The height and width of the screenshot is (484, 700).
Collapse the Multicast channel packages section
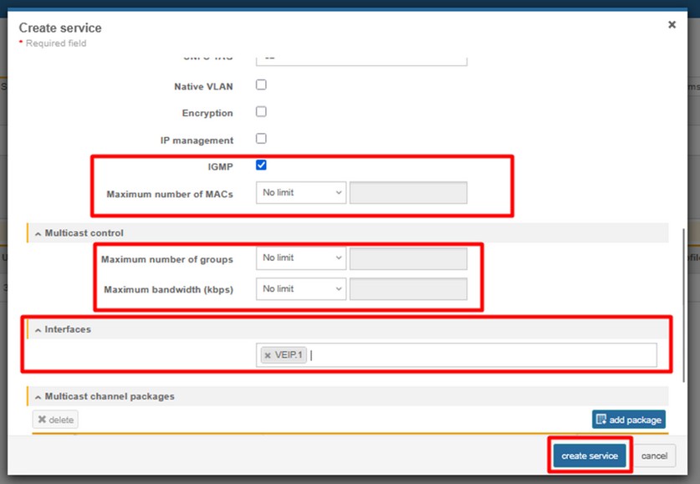[38, 396]
